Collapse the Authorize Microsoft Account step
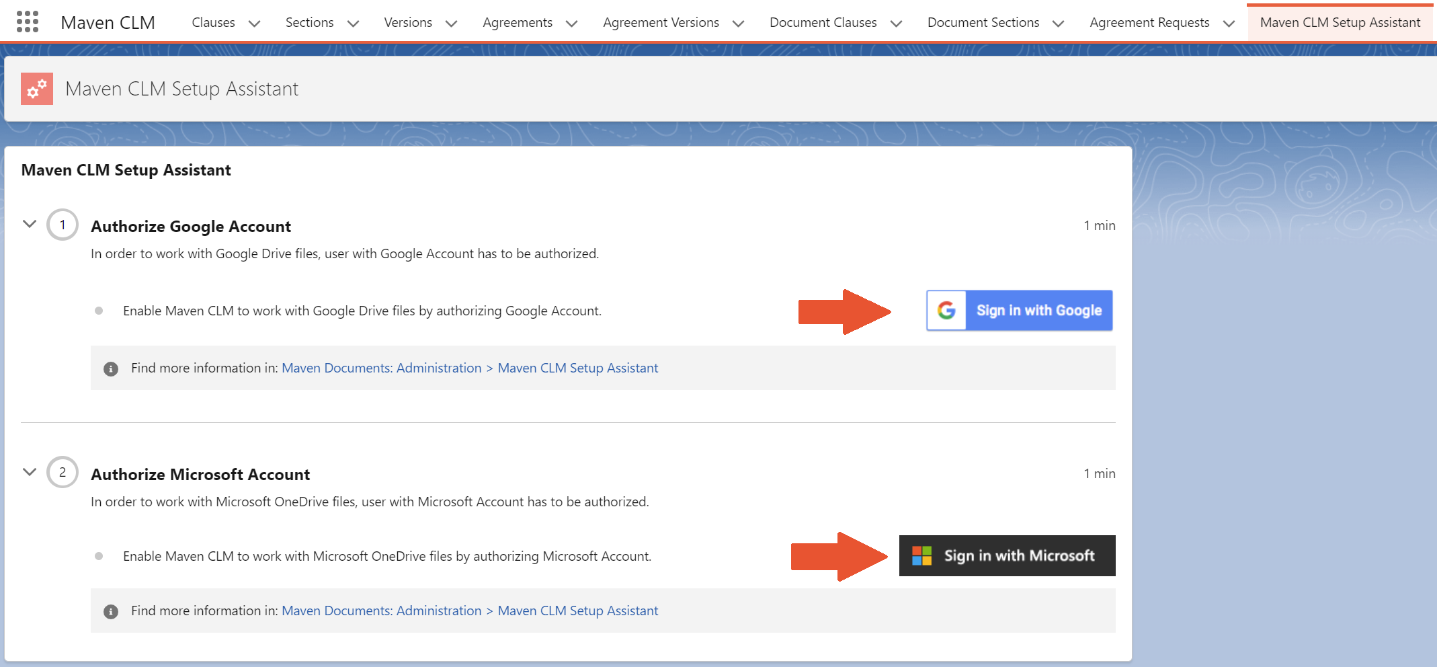 click(30, 472)
